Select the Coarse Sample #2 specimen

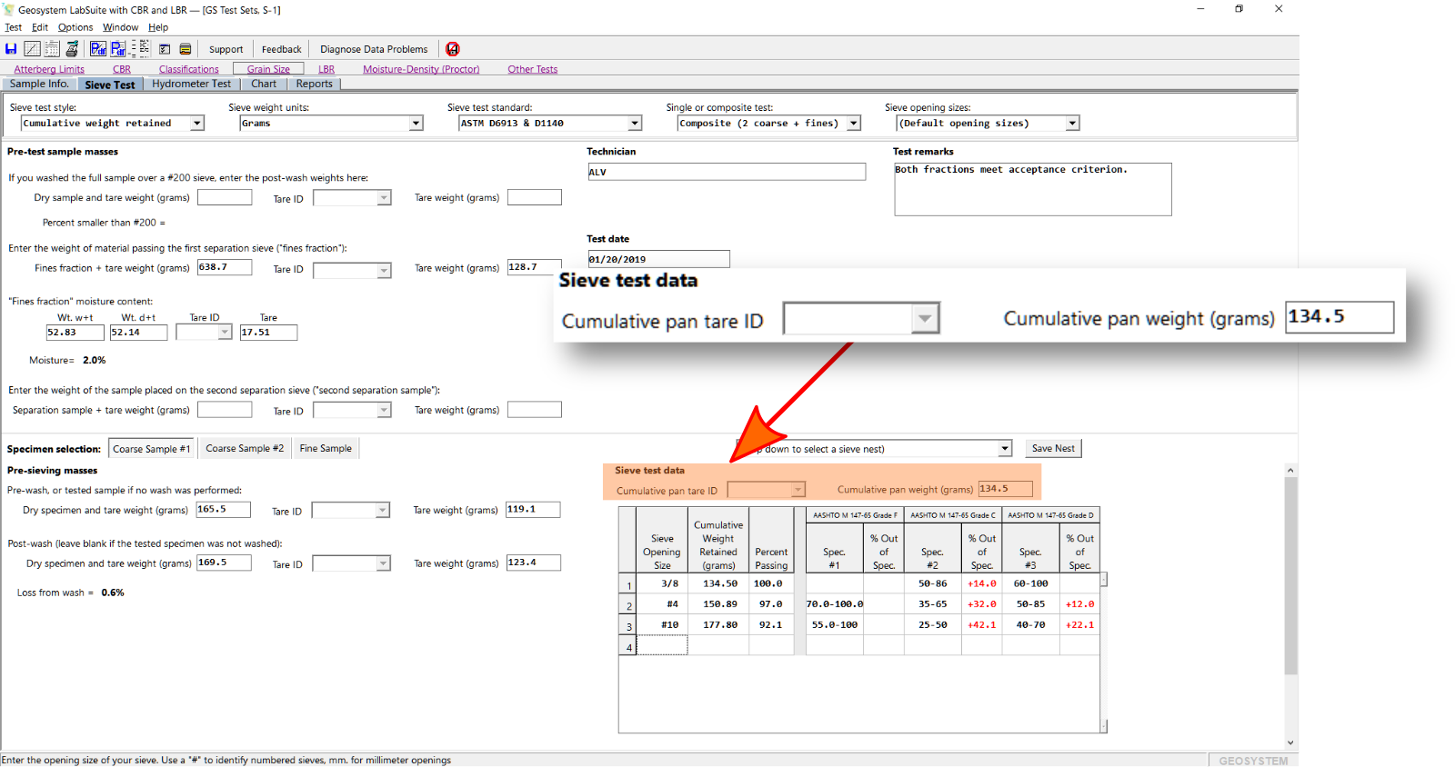[x=245, y=449]
